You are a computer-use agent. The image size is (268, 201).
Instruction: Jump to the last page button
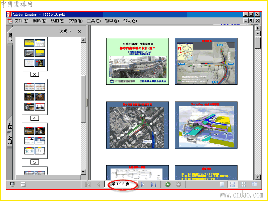click(x=153, y=185)
